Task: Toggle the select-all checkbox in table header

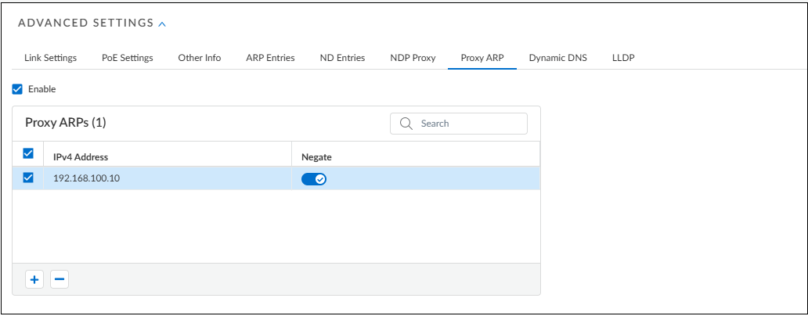Action: pyautogui.click(x=28, y=153)
